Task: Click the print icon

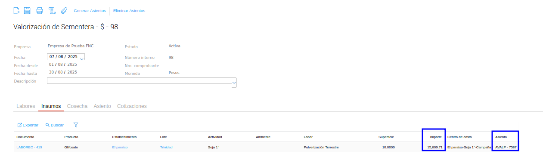Action: pos(40,10)
